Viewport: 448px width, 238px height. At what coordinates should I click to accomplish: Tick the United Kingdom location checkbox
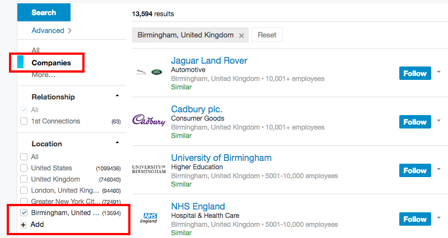(24, 179)
